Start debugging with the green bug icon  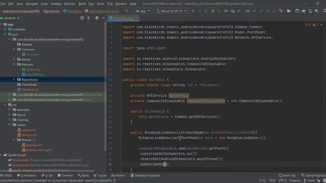213,11
